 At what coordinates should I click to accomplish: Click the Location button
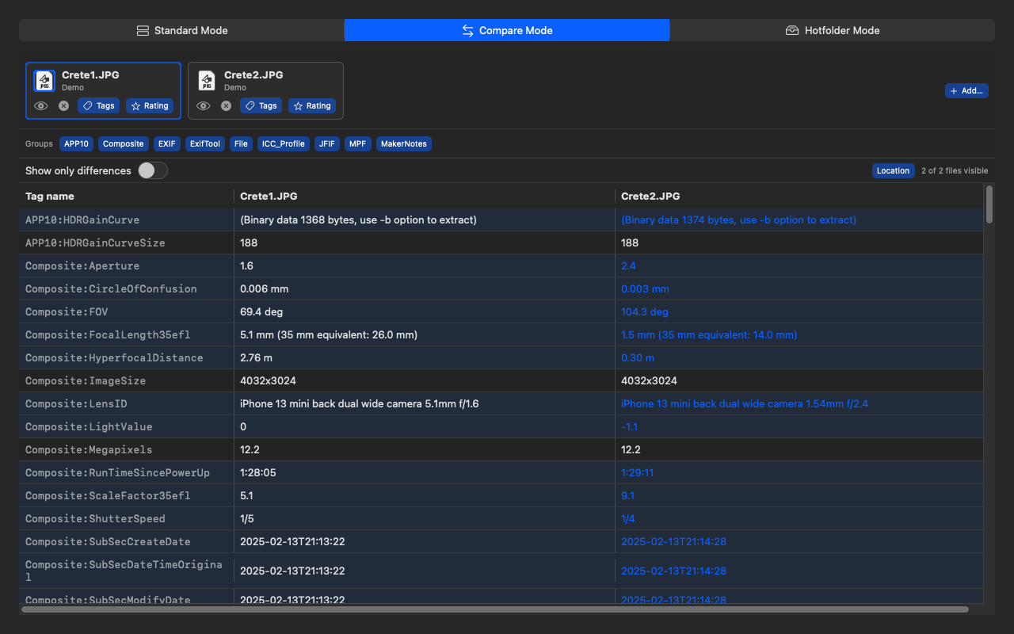tap(893, 170)
